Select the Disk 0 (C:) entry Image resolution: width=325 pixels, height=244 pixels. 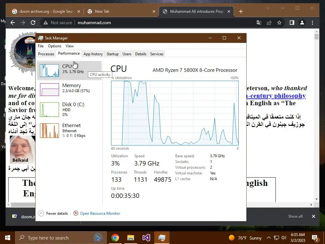pyautogui.click(x=69, y=109)
